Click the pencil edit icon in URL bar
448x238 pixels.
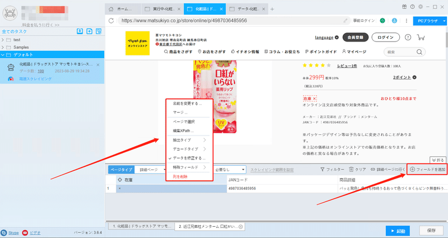point(346,21)
